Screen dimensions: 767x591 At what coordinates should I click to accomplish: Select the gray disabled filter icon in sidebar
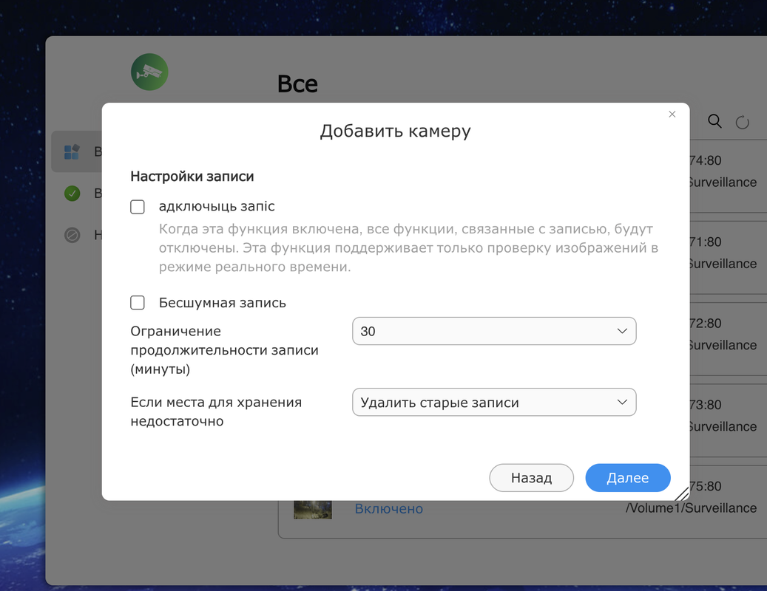click(72, 236)
